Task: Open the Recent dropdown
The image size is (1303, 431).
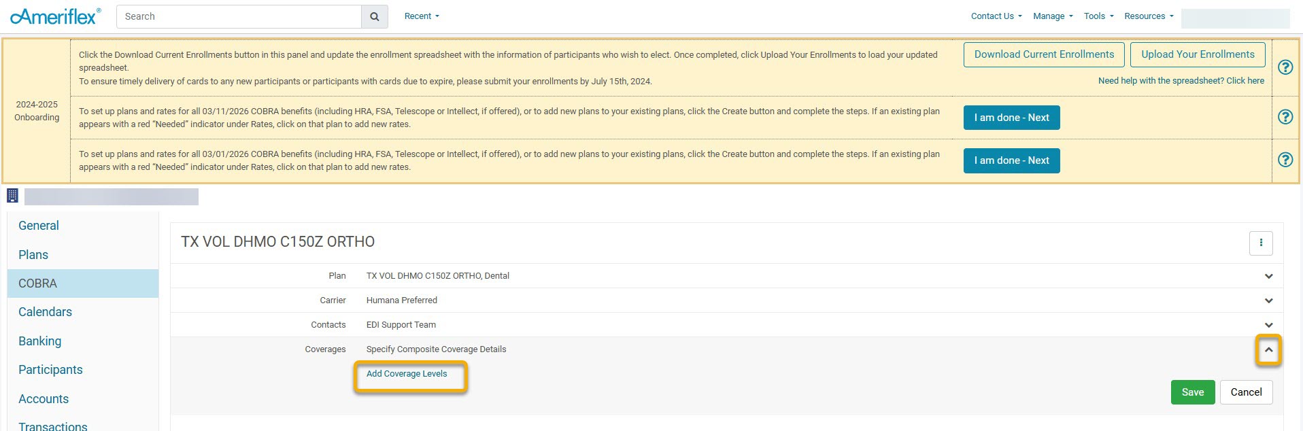Action: (x=422, y=16)
